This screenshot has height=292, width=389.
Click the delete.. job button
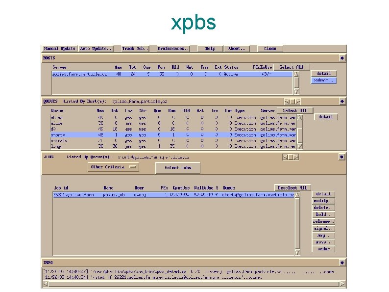coord(323,208)
